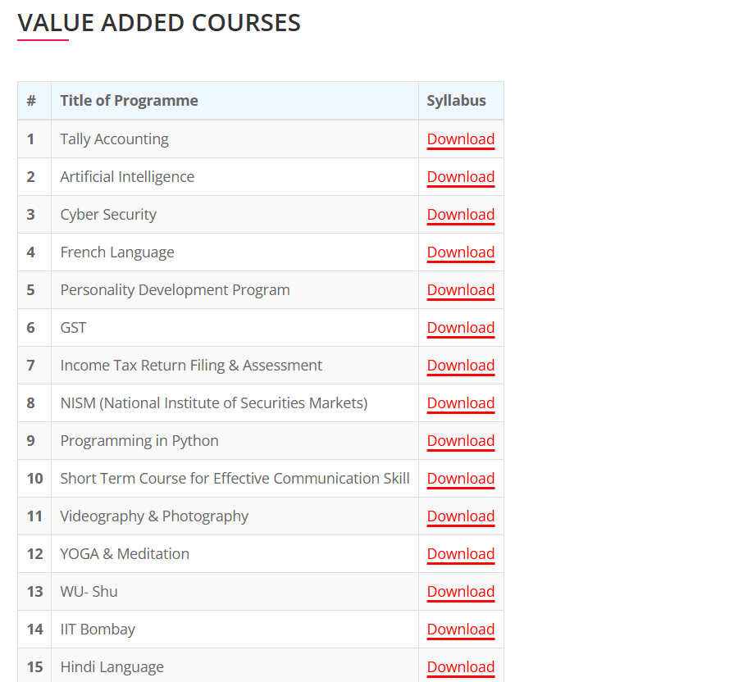Download the Tally Accounting syllabus

(460, 139)
